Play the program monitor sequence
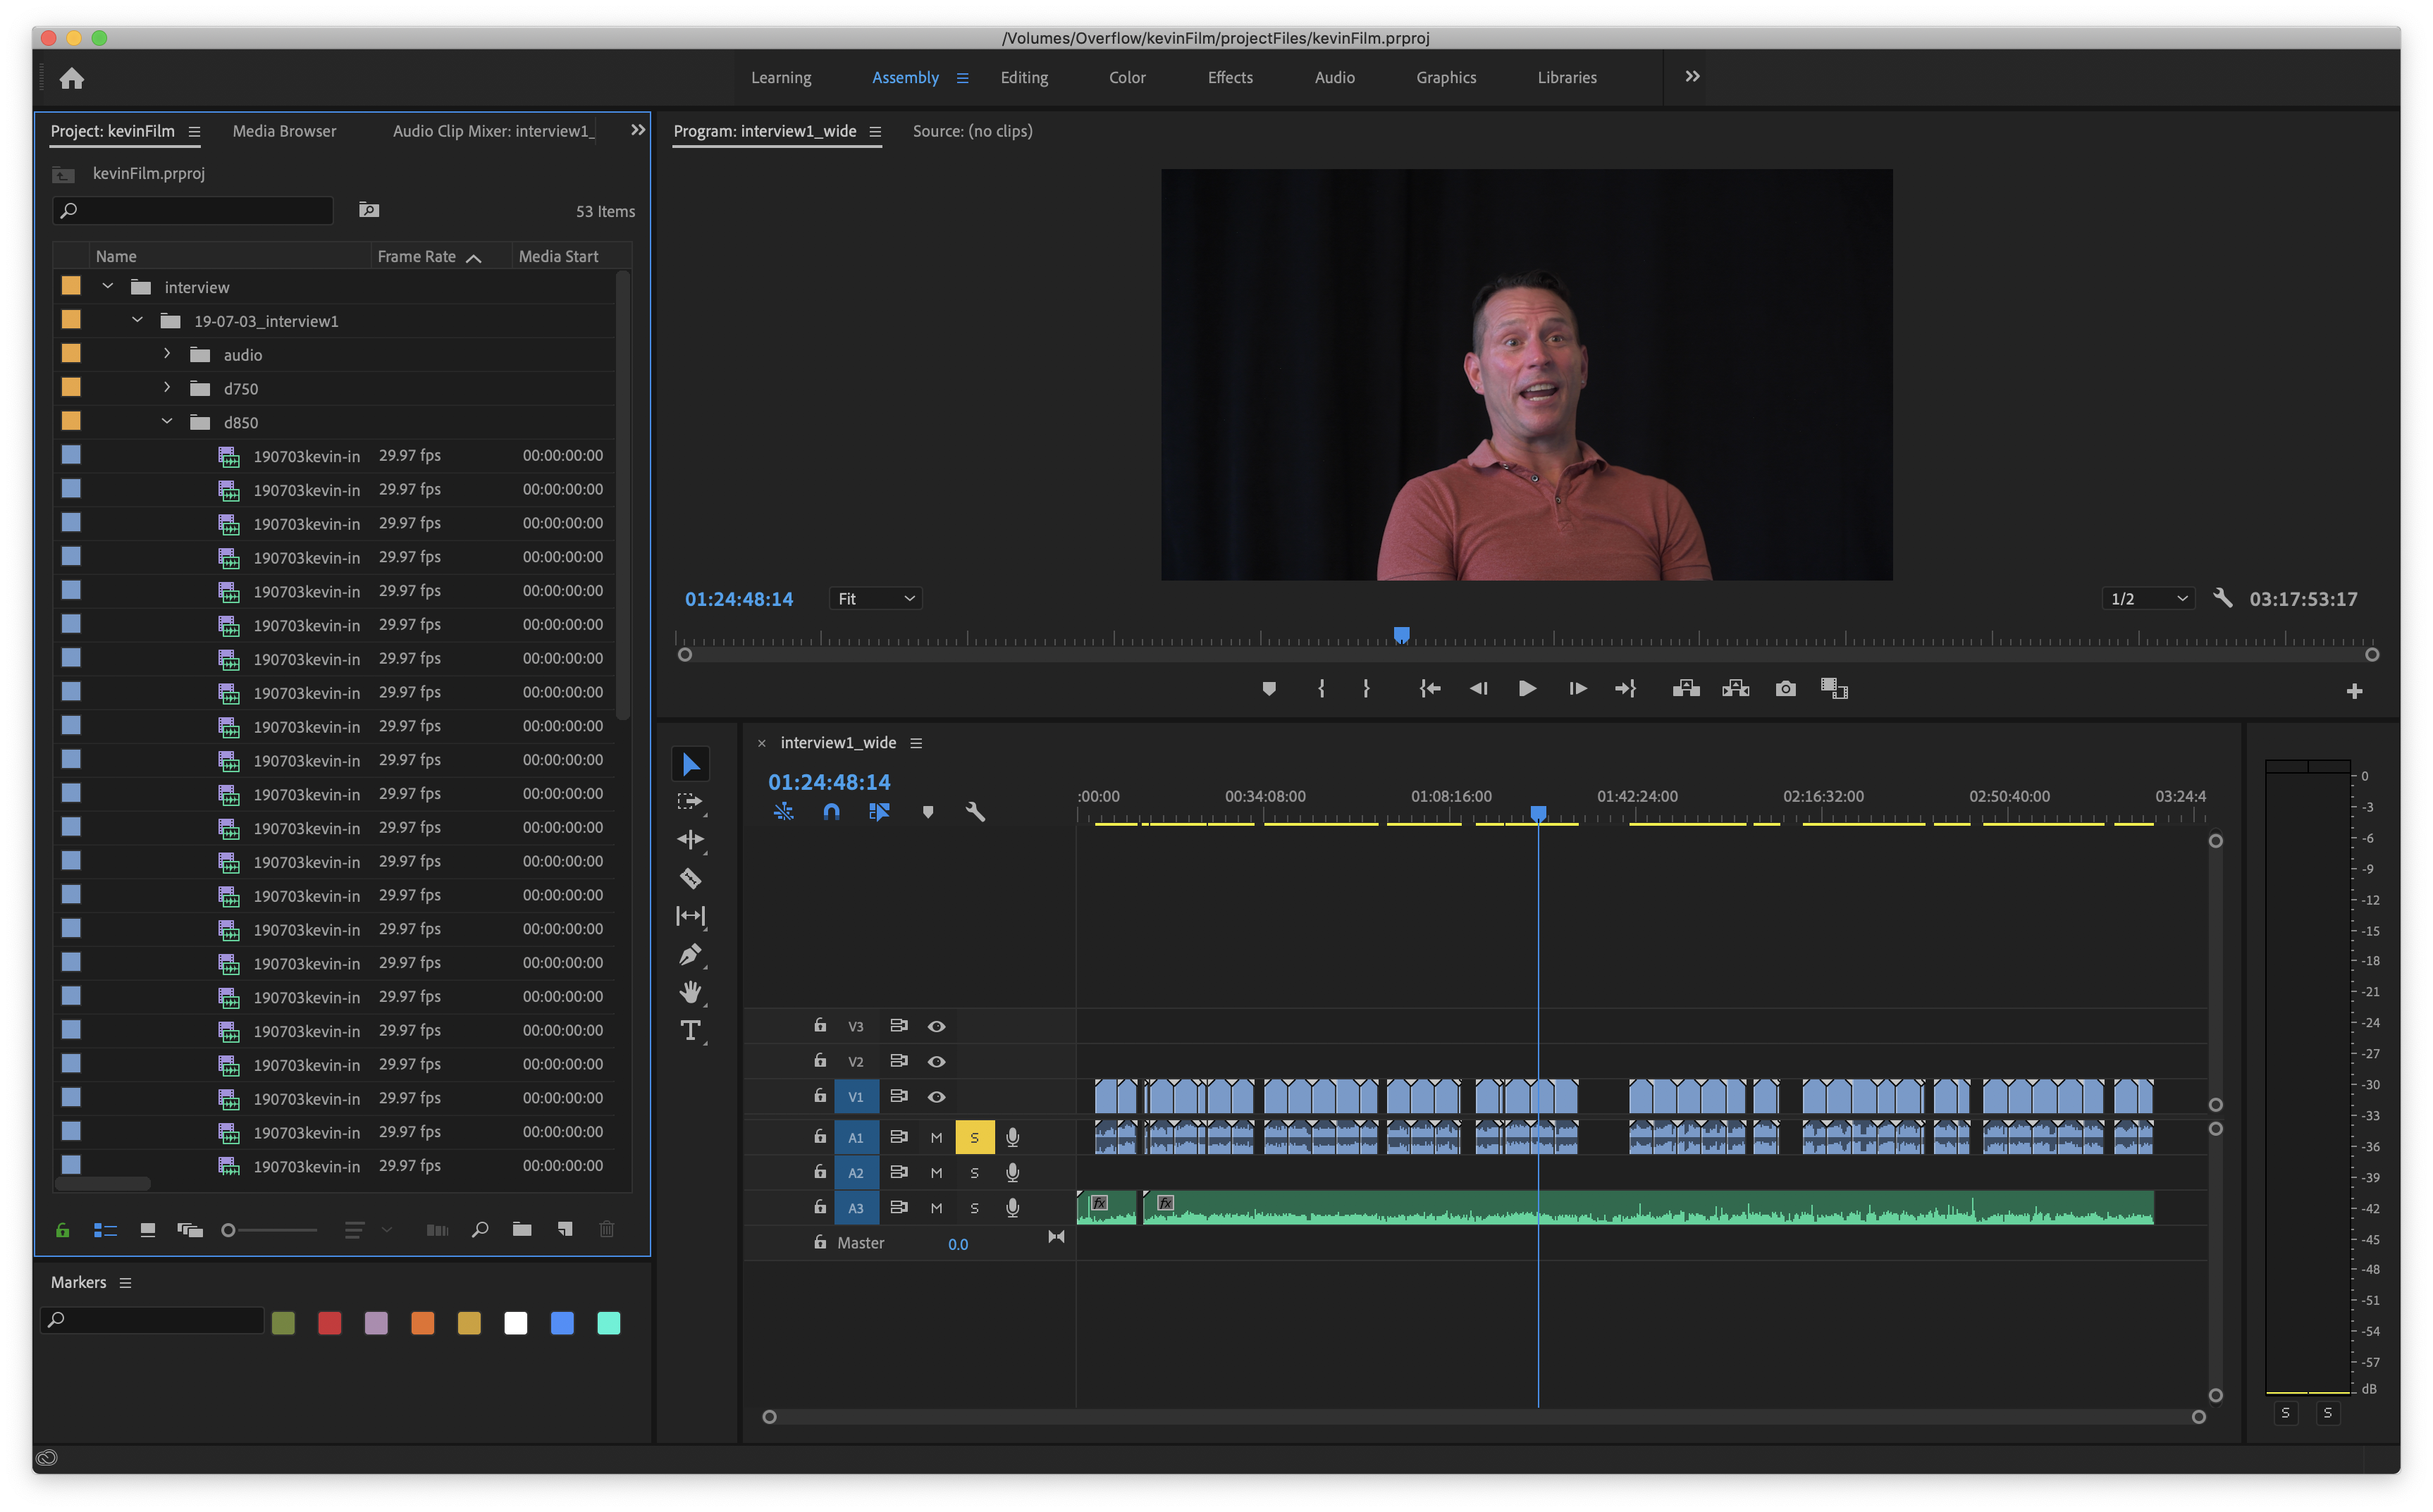Image resolution: width=2433 pixels, height=1512 pixels. click(x=1527, y=688)
